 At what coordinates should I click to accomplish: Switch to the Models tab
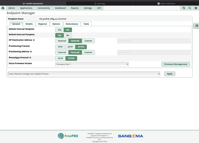click(29, 24)
